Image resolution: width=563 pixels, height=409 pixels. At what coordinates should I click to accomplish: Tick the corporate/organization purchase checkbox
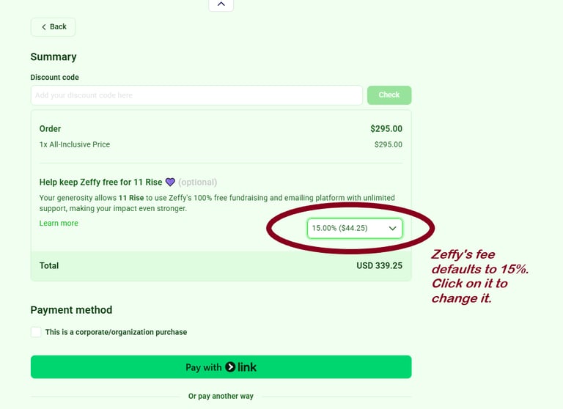[x=36, y=332]
